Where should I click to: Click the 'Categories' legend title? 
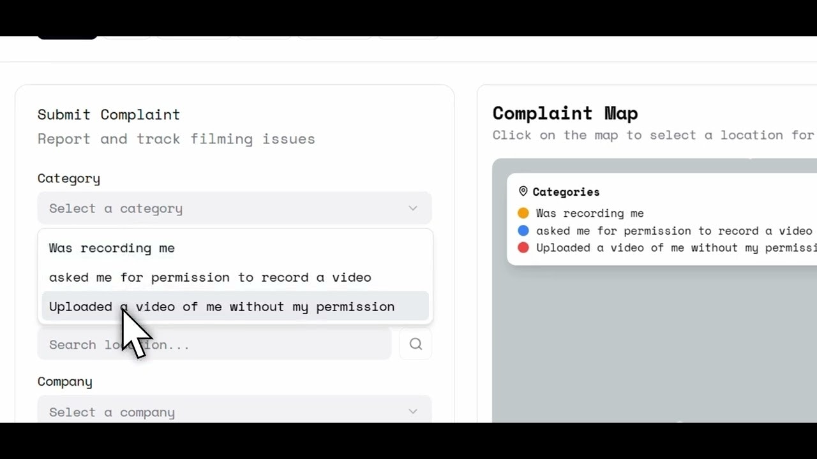pyautogui.click(x=566, y=191)
